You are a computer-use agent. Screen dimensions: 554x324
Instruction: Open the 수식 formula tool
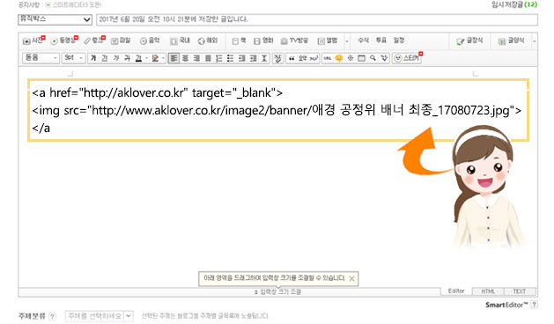[x=363, y=40]
